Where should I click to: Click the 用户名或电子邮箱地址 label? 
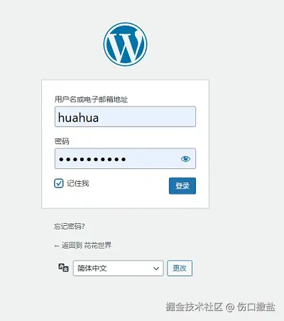point(91,99)
